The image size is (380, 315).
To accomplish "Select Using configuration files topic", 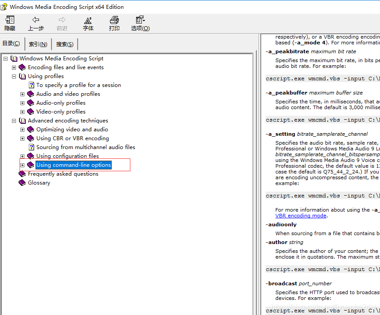I will pyautogui.click(x=67, y=156).
